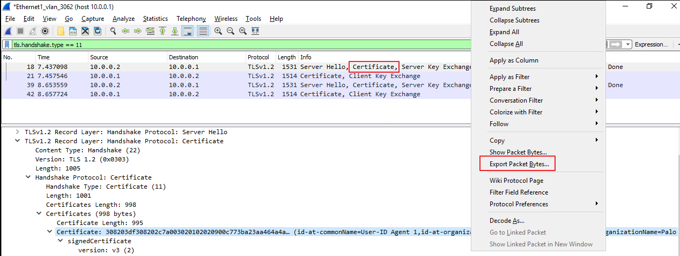This screenshot has width=680, height=256.
Task: Open the Statistics menu
Action: coord(155,19)
